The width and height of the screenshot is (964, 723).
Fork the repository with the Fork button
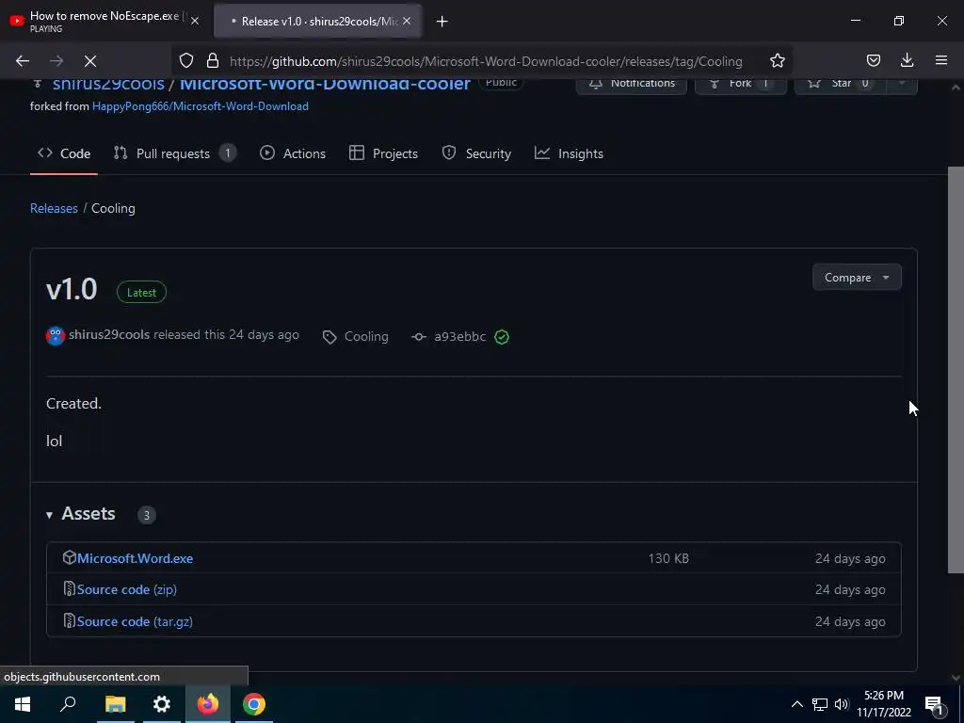coord(741,84)
